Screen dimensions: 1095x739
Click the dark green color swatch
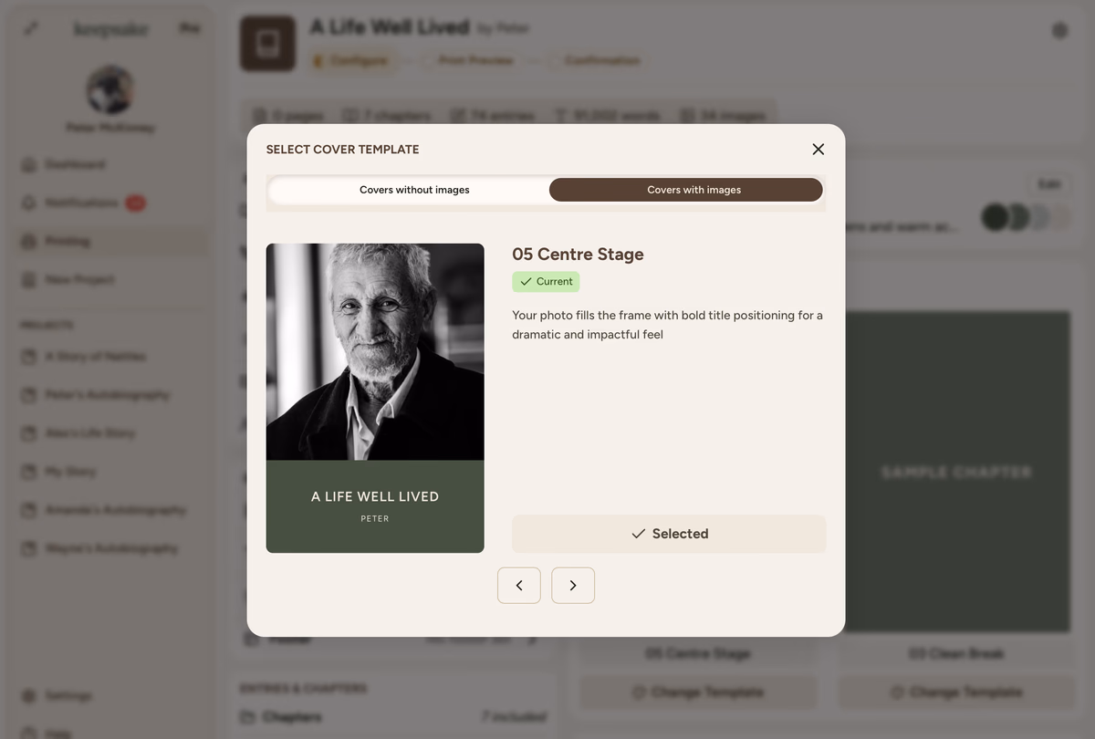click(x=995, y=217)
